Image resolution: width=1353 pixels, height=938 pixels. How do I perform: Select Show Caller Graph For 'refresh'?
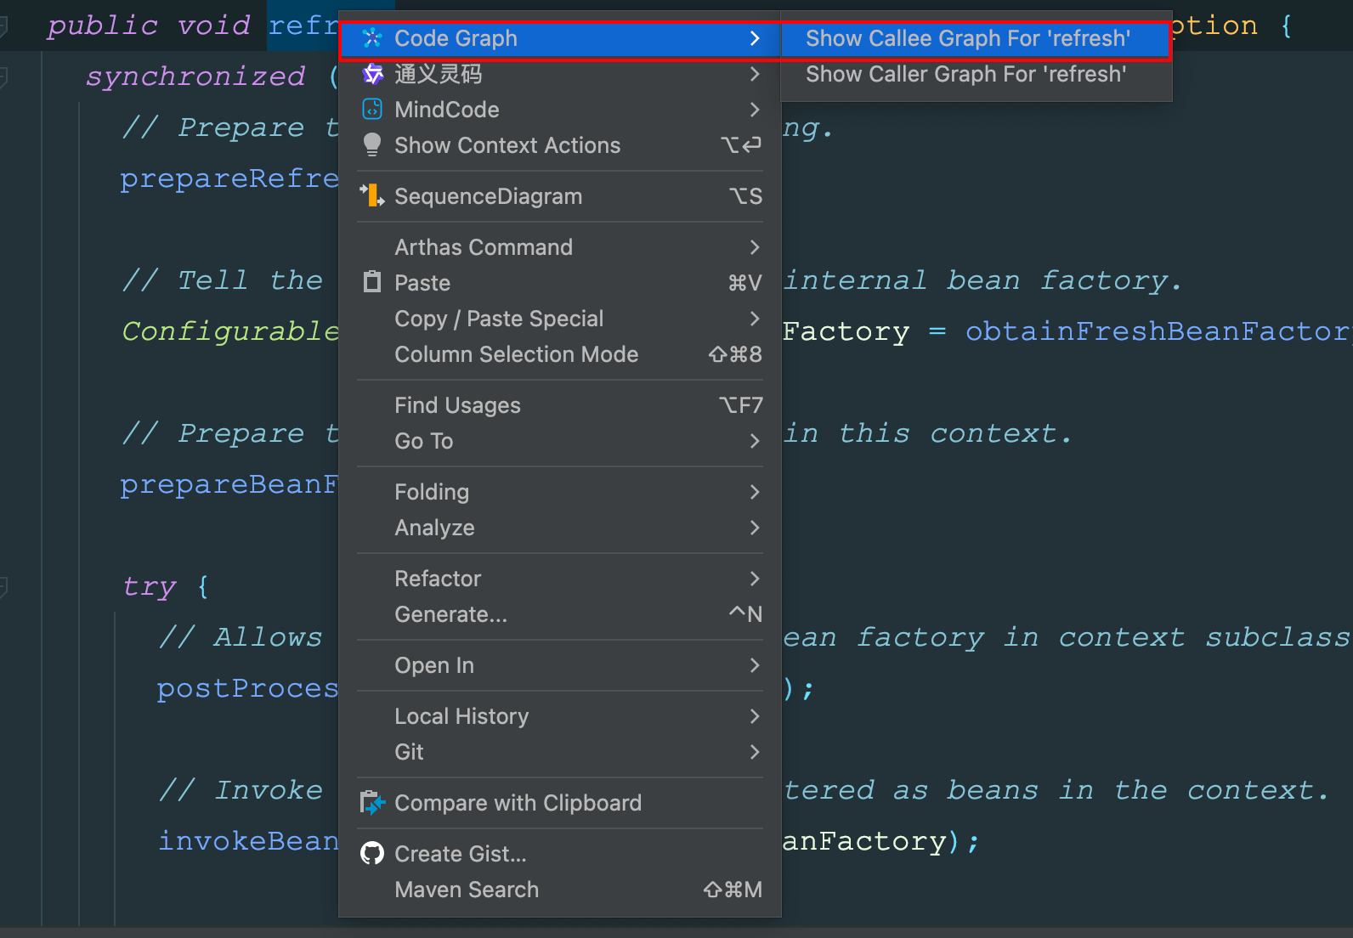(x=976, y=74)
